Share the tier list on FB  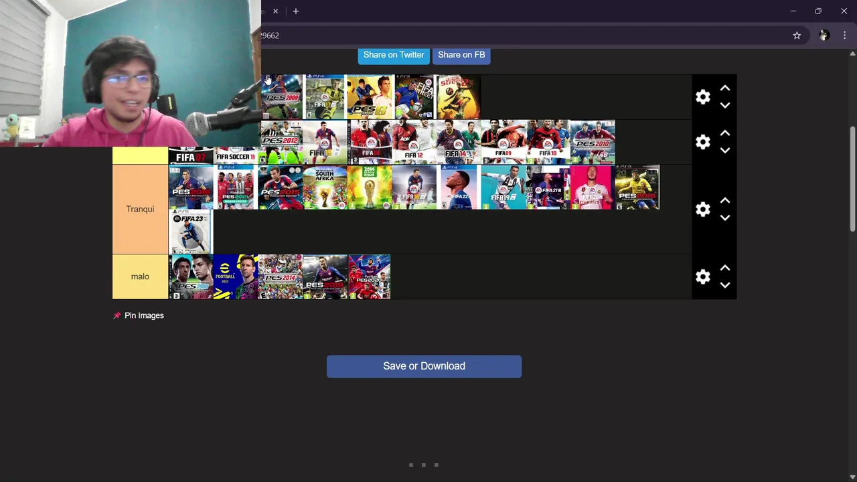[461, 55]
